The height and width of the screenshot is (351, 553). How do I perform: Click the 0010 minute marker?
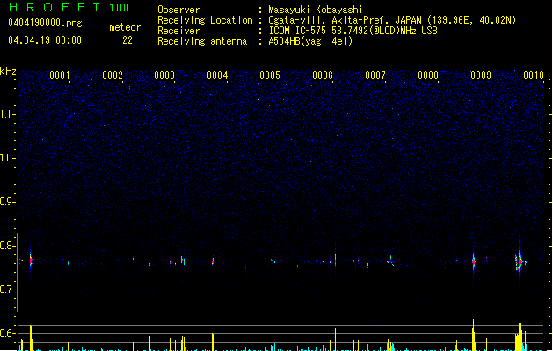click(x=534, y=75)
